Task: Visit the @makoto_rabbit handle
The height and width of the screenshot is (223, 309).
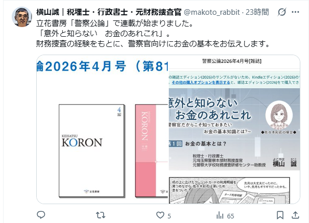Action: pos(212,12)
